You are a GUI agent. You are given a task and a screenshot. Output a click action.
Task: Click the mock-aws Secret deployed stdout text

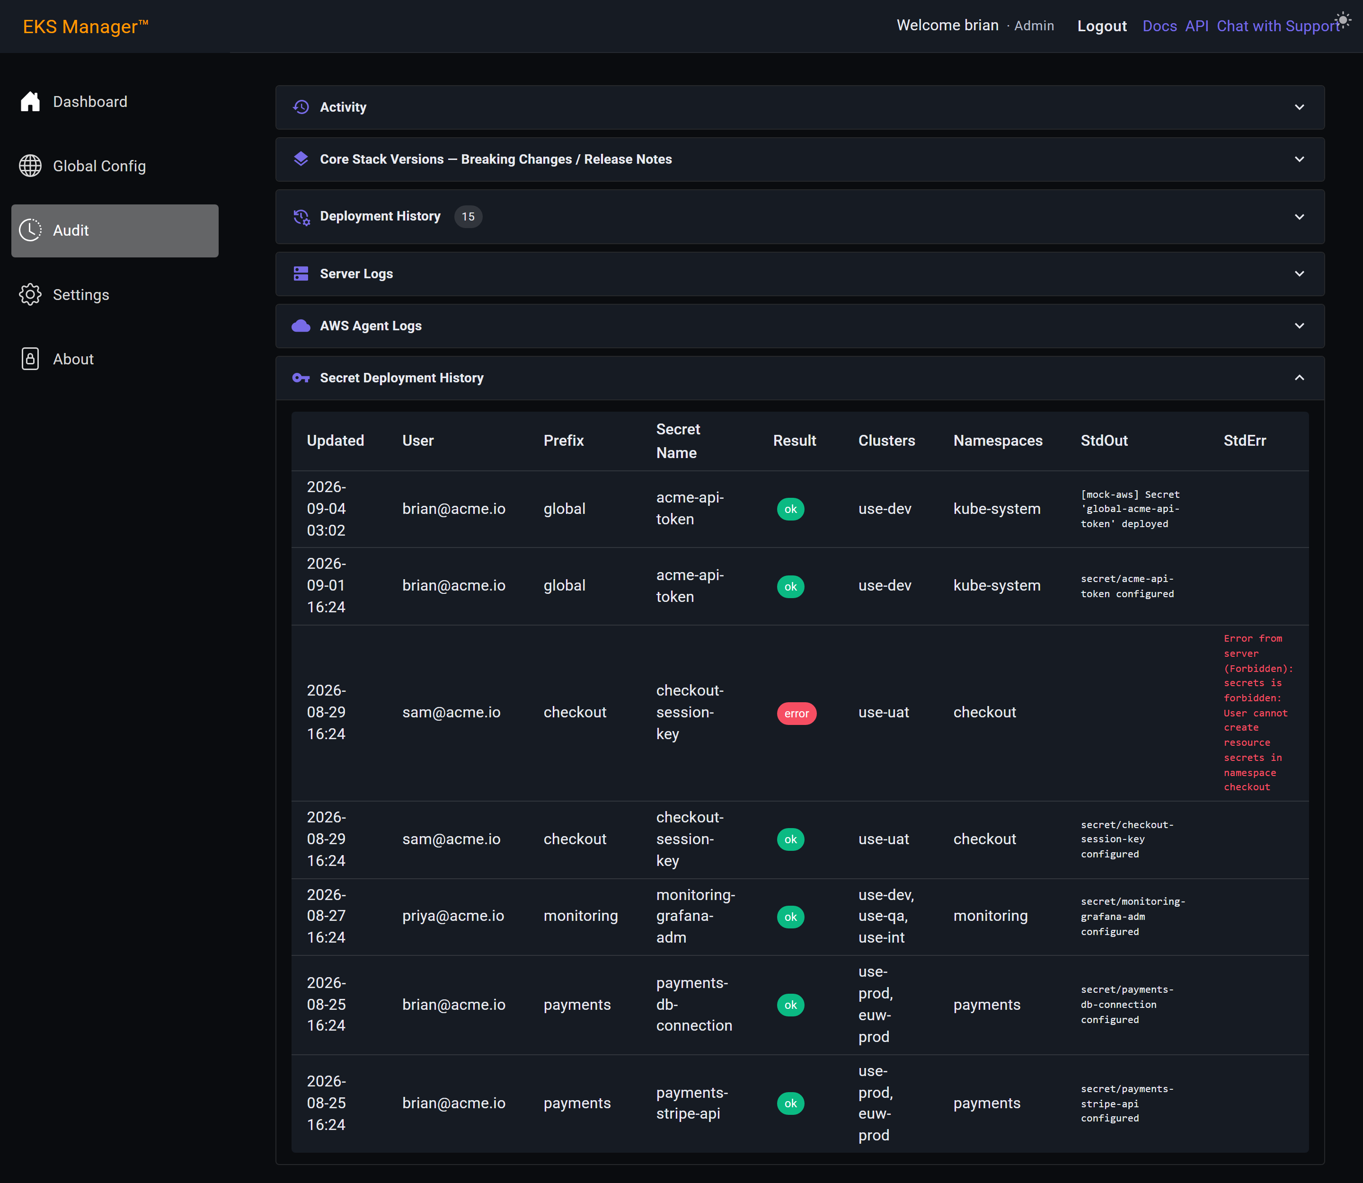[1131, 509]
